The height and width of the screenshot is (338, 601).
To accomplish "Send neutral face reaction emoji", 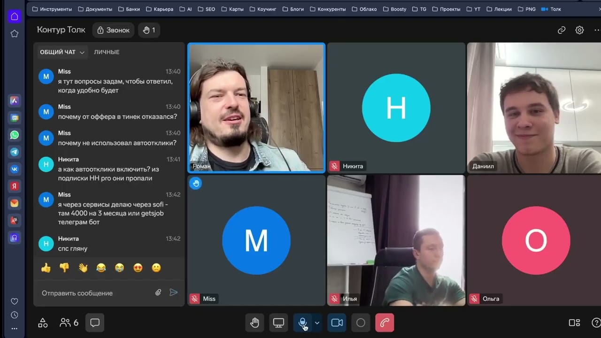I will point(156,268).
